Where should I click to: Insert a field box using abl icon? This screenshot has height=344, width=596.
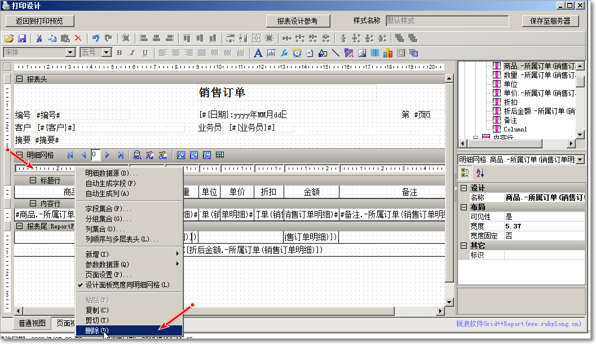tap(271, 53)
